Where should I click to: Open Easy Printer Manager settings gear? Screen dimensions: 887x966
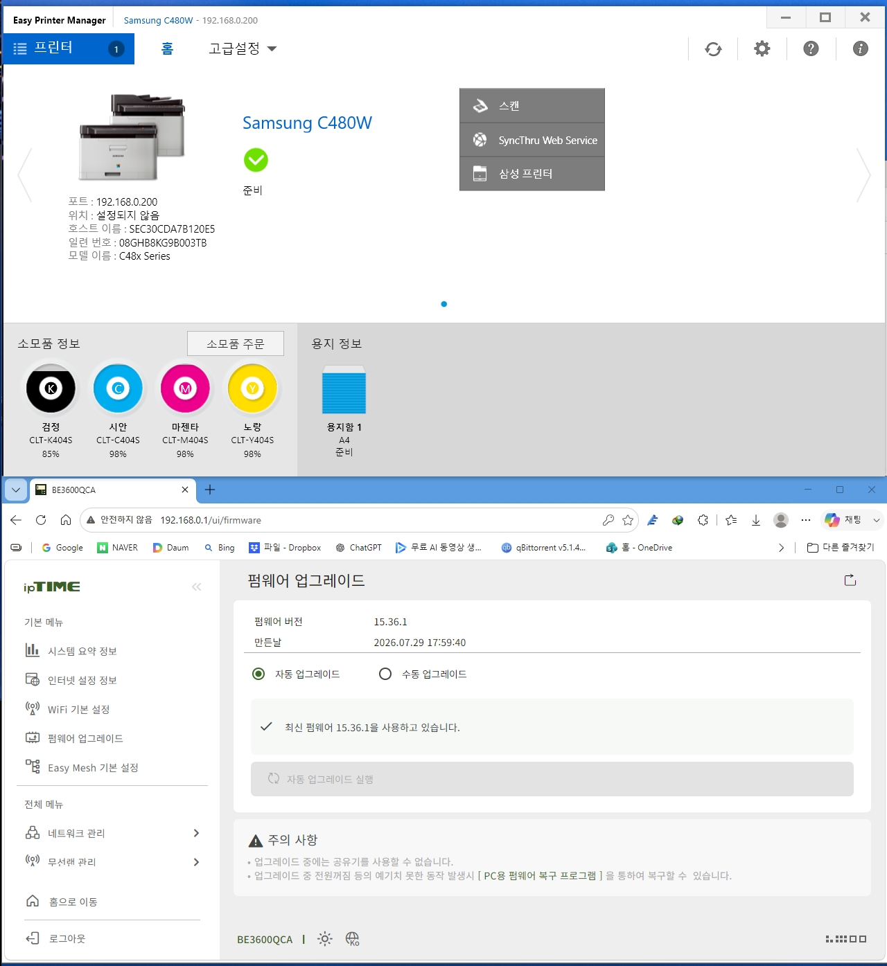pyautogui.click(x=762, y=48)
